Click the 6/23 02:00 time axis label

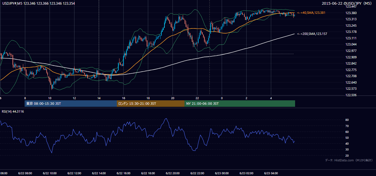pyautogui.click(x=246, y=173)
